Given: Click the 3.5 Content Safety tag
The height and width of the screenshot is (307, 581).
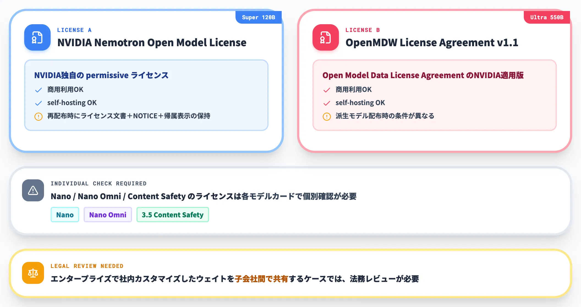Looking at the screenshot, I should click(173, 215).
